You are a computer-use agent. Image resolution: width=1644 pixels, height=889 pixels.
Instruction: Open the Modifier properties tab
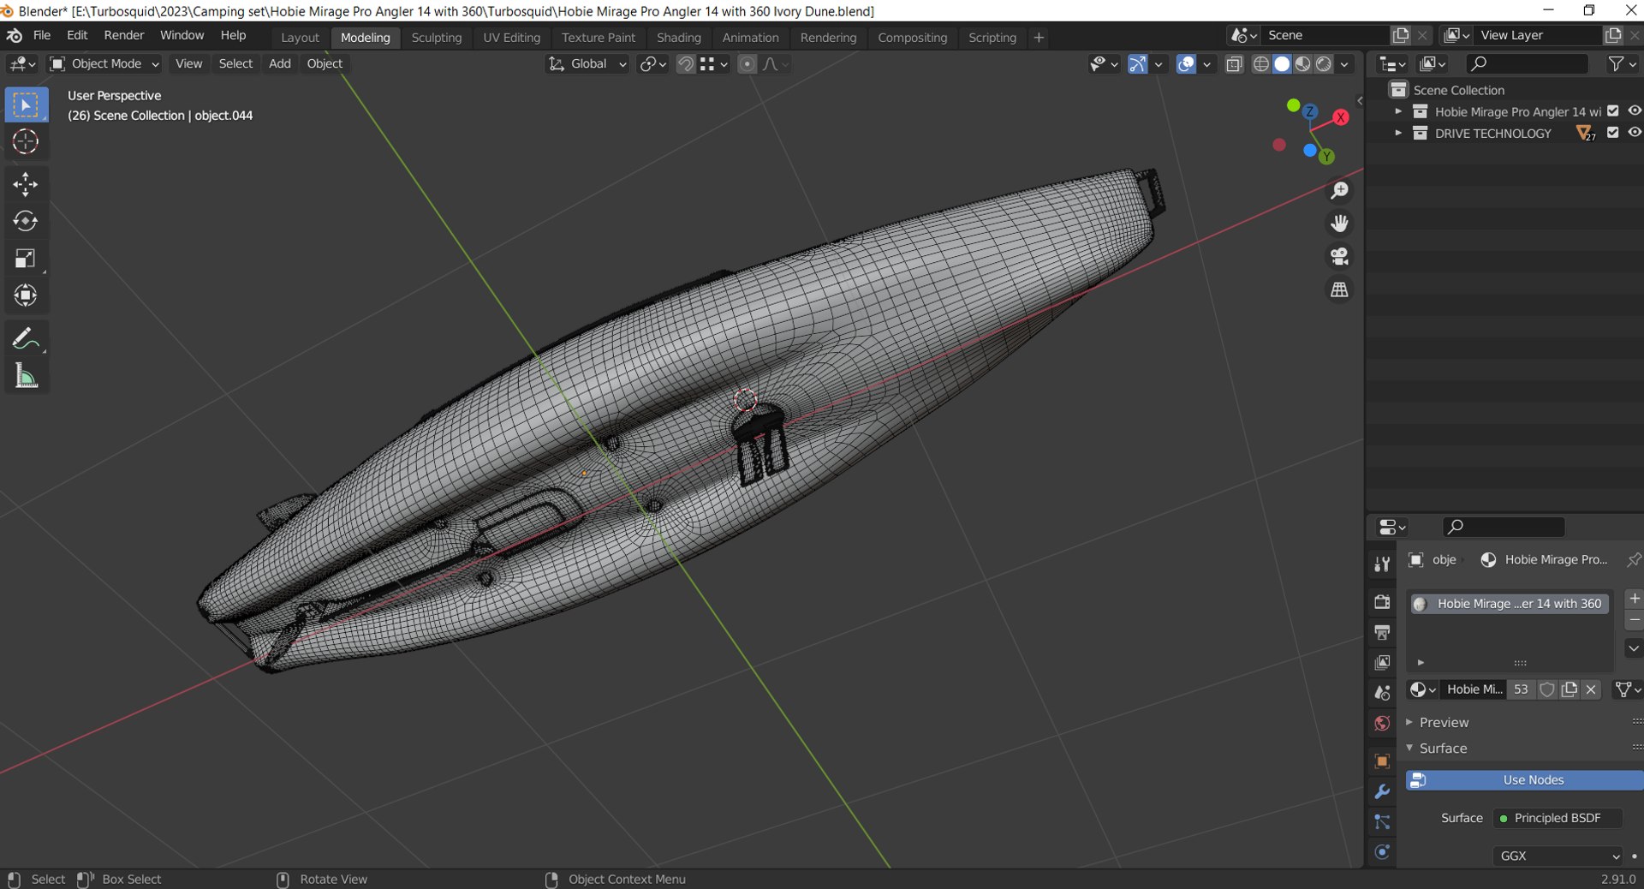click(x=1381, y=792)
